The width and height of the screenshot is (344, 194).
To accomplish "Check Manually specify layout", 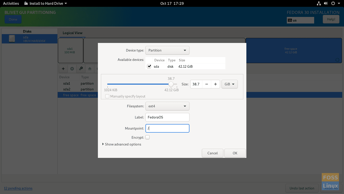I will [x=107, y=96].
